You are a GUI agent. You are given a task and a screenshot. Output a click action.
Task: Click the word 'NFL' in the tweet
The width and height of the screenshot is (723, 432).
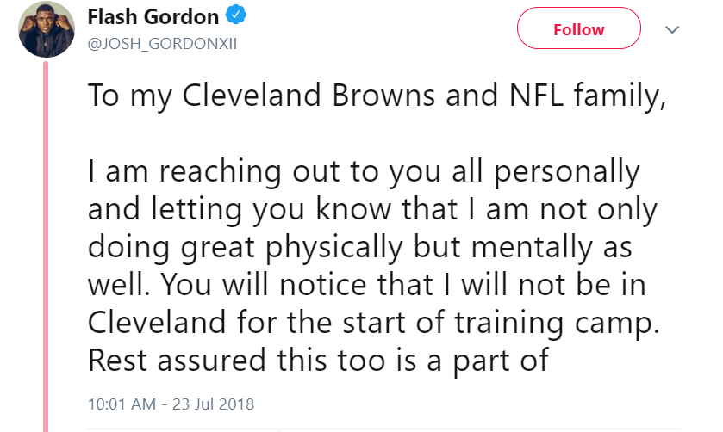[537, 96]
